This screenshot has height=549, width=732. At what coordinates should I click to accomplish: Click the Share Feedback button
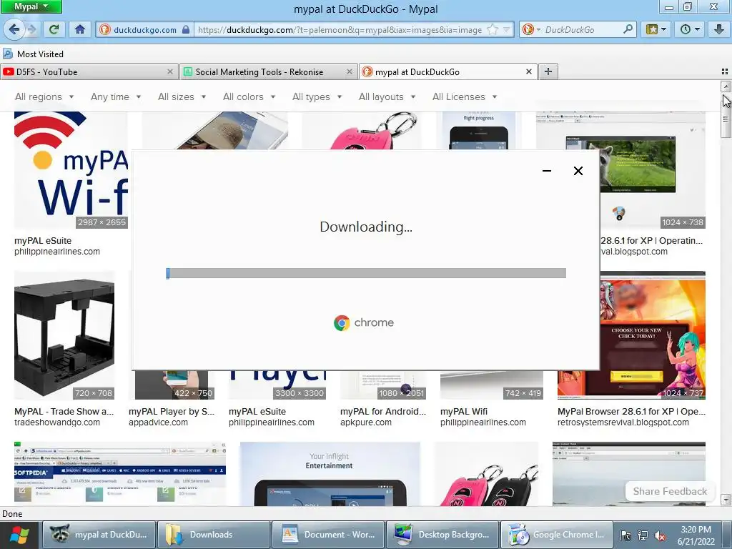pos(670,491)
